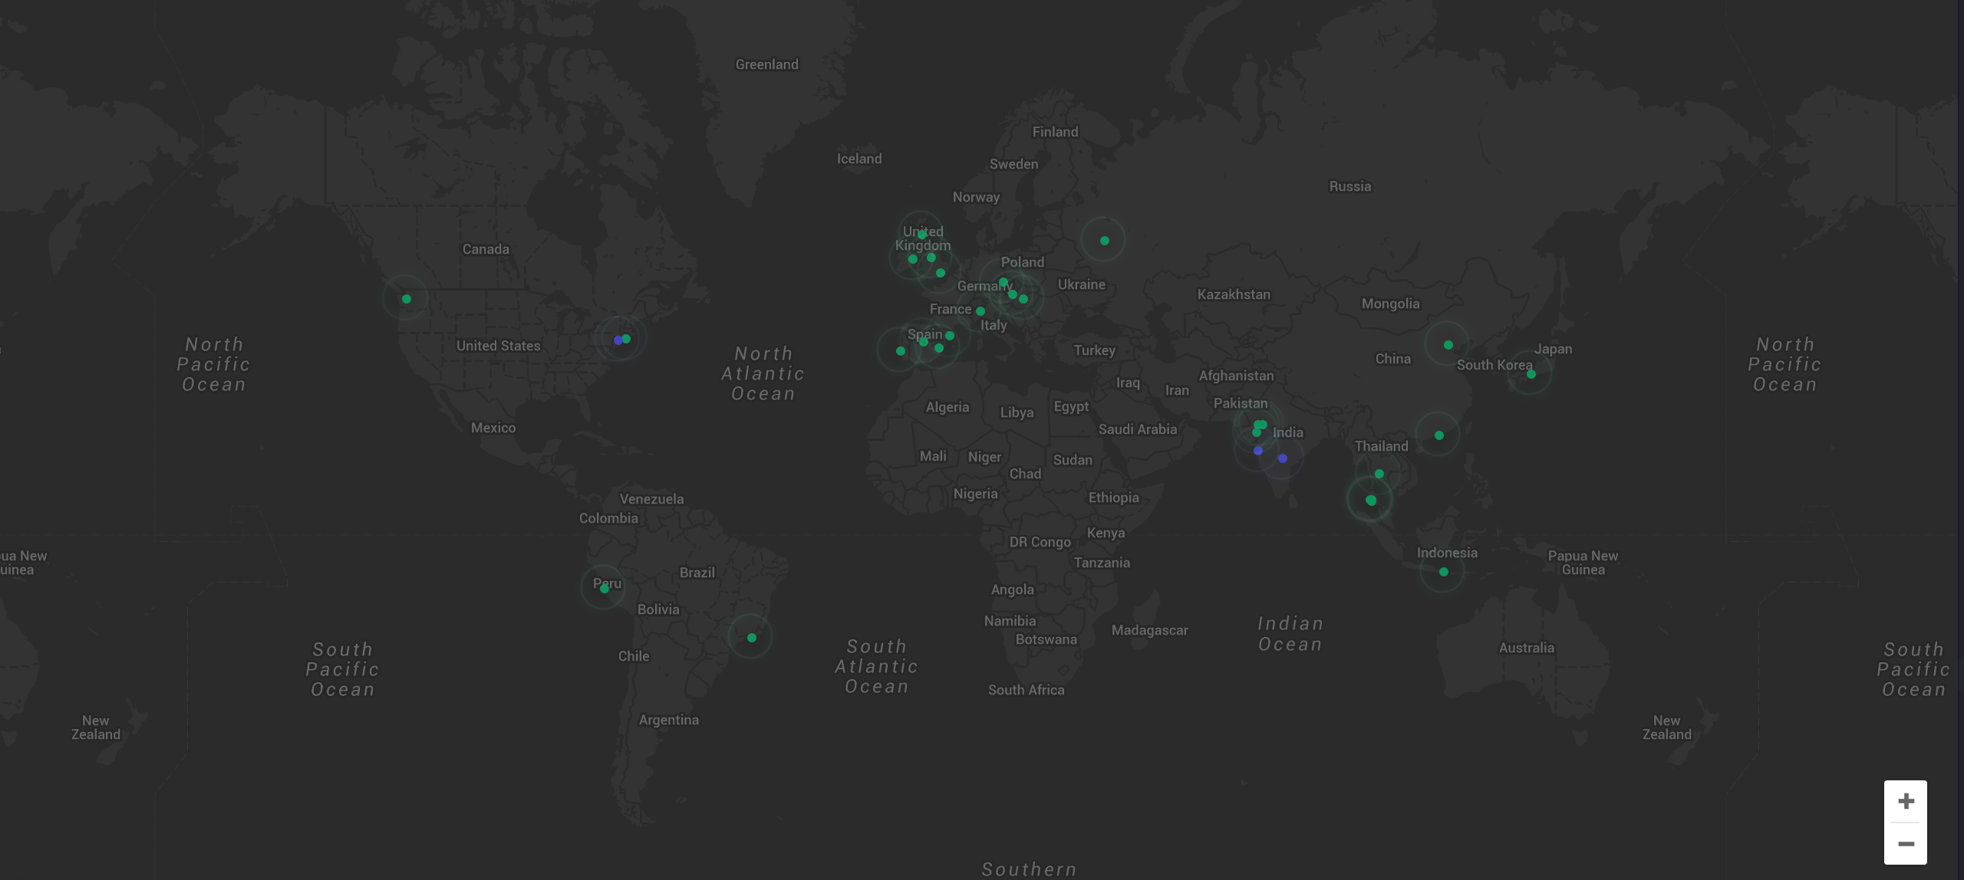Click green marker in southern China east of Thailand

tap(1439, 435)
